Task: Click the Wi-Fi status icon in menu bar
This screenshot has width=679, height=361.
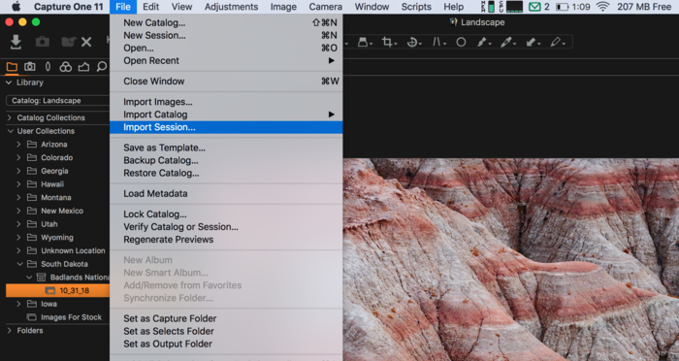Action: (602, 7)
